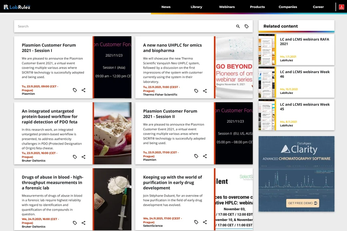The image size is (347, 231).
Task: Go to the Webinars section
Action: tap(227, 7)
